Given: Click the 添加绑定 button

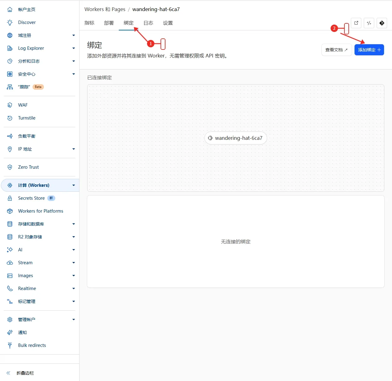Looking at the screenshot, I should 369,50.
